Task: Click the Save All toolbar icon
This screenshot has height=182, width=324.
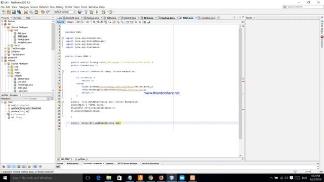Action: tap(19, 12)
